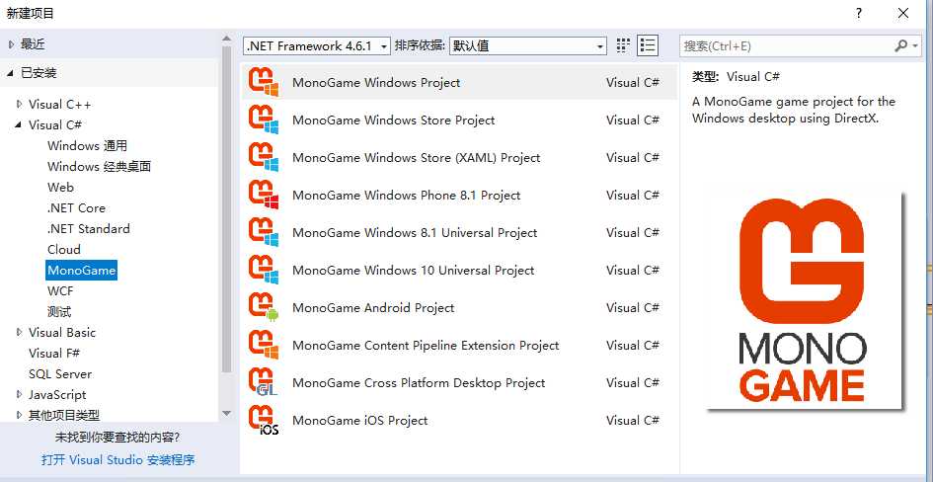This screenshot has height=482, width=933.
Task: Click the search magnifier icon
Action: 901,45
